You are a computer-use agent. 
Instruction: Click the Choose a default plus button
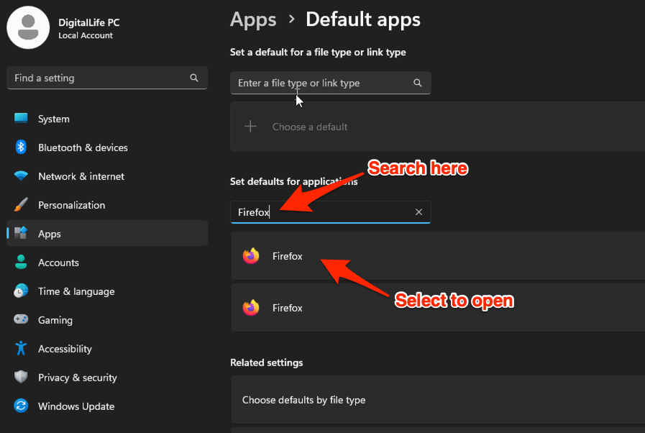(x=250, y=126)
